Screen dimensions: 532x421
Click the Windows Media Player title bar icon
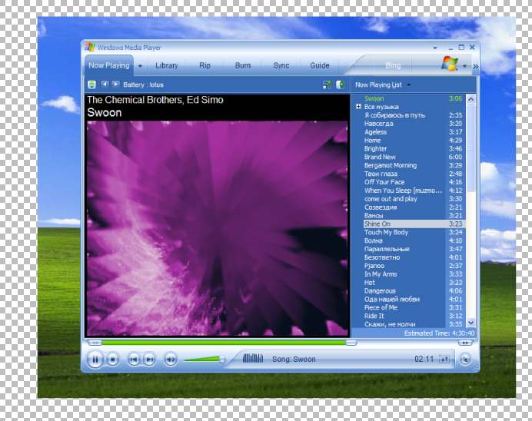tap(90, 47)
